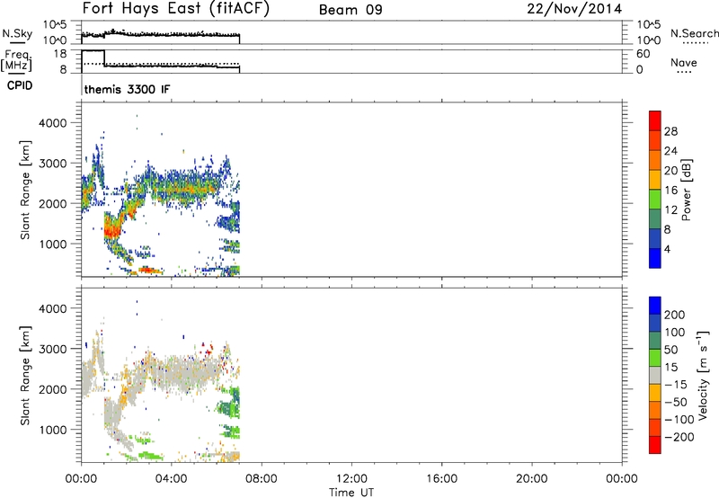Click the 'Power [dB]' colorbar label

coord(686,190)
